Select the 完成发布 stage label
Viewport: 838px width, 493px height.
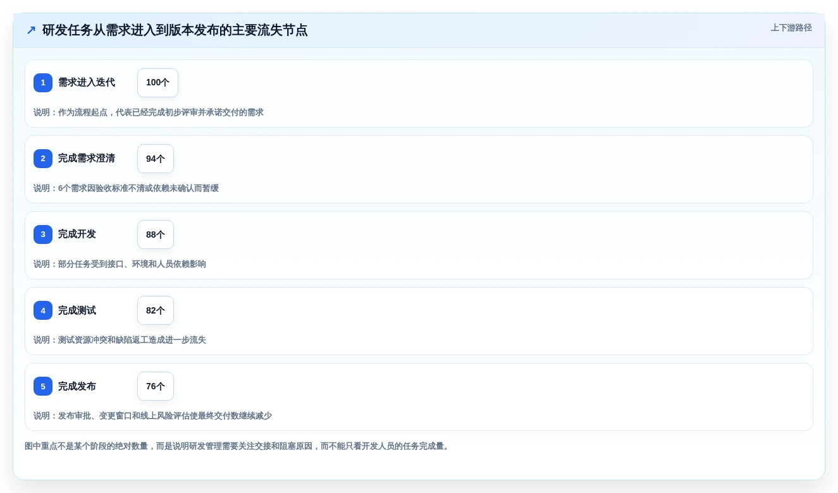tap(77, 386)
